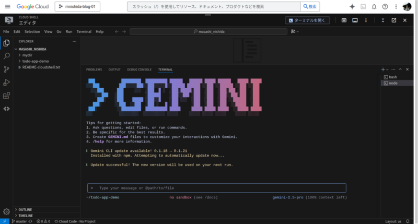The height and width of the screenshot is (224, 418).
Task: Open the View menu
Action: [x=48, y=31]
